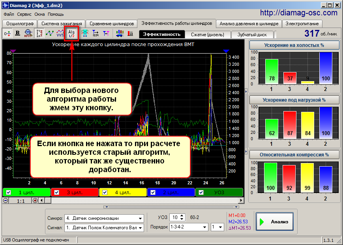Open the http://diamag-osc.com link

[x=298, y=13]
